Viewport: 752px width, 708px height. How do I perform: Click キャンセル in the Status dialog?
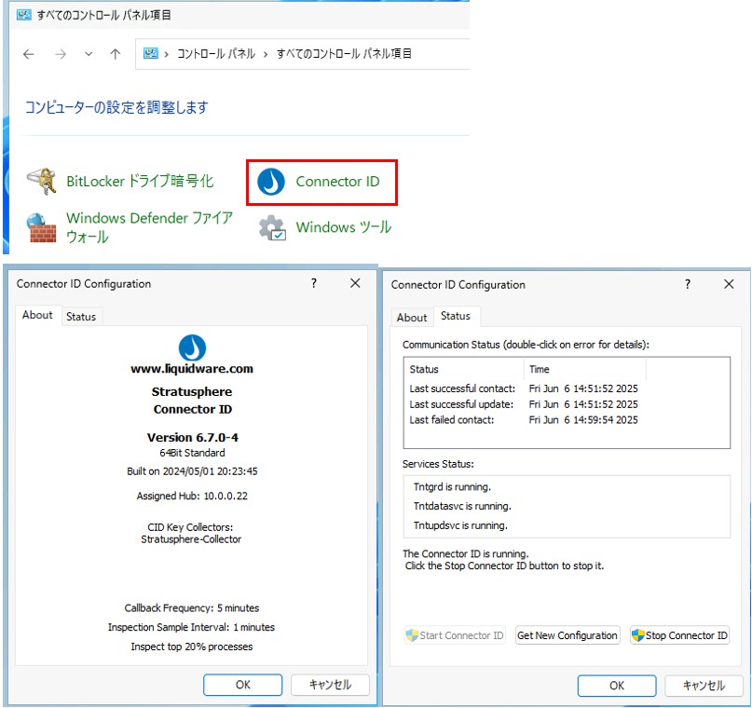point(704,686)
